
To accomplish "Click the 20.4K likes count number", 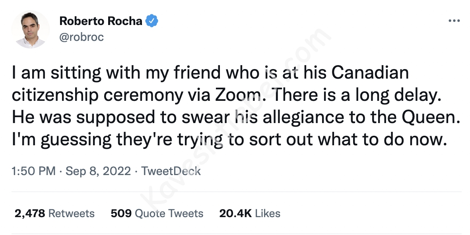I will (235, 213).
